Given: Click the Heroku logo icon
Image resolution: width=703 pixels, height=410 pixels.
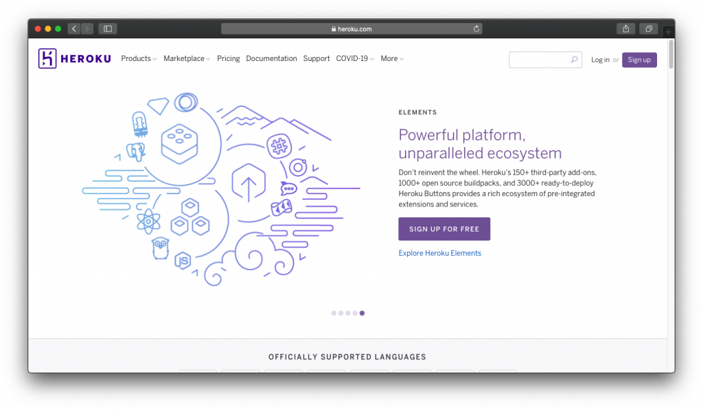Looking at the screenshot, I should pyautogui.click(x=47, y=59).
